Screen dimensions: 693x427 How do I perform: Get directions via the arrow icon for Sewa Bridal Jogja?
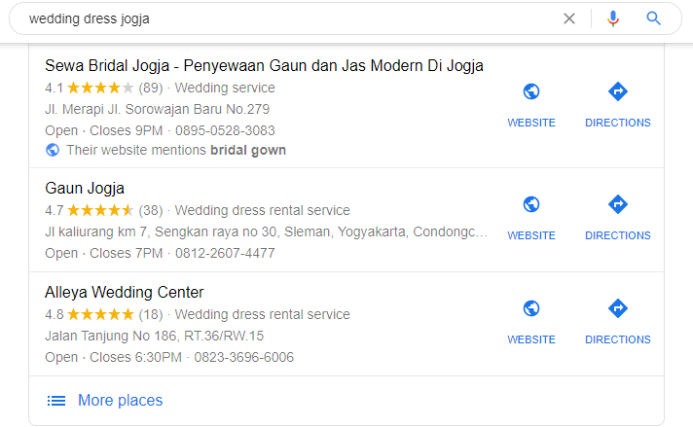(618, 91)
